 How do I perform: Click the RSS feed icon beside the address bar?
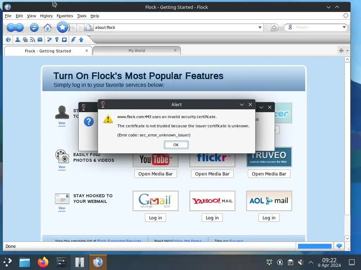80,28
